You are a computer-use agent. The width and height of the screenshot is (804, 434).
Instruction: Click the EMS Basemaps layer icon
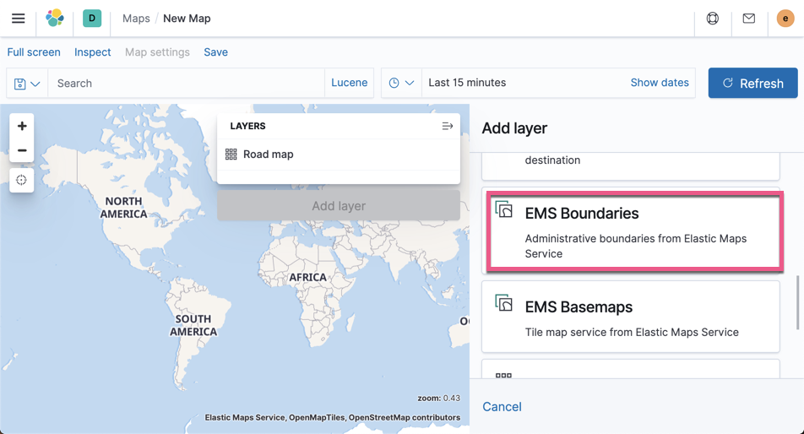[x=503, y=303]
